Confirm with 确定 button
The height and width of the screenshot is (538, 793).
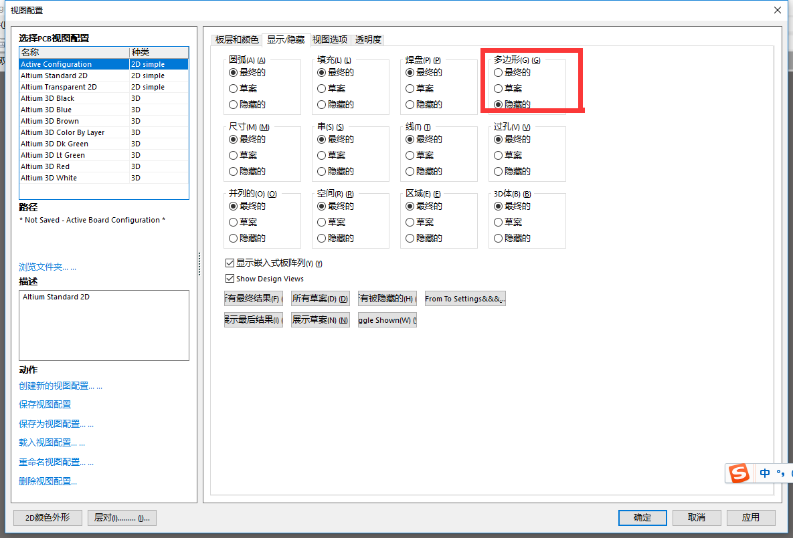[x=642, y=517]
